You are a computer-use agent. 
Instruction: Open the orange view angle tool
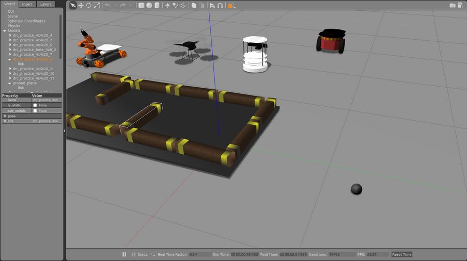[231, 6]
